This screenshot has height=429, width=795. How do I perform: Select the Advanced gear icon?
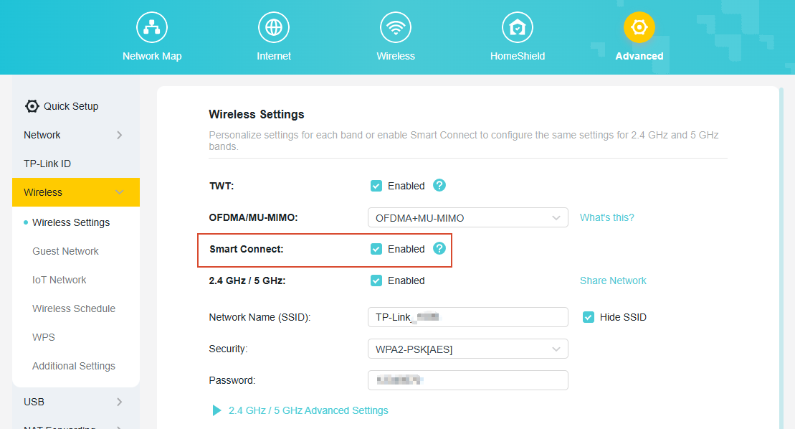tap(639, 27)
